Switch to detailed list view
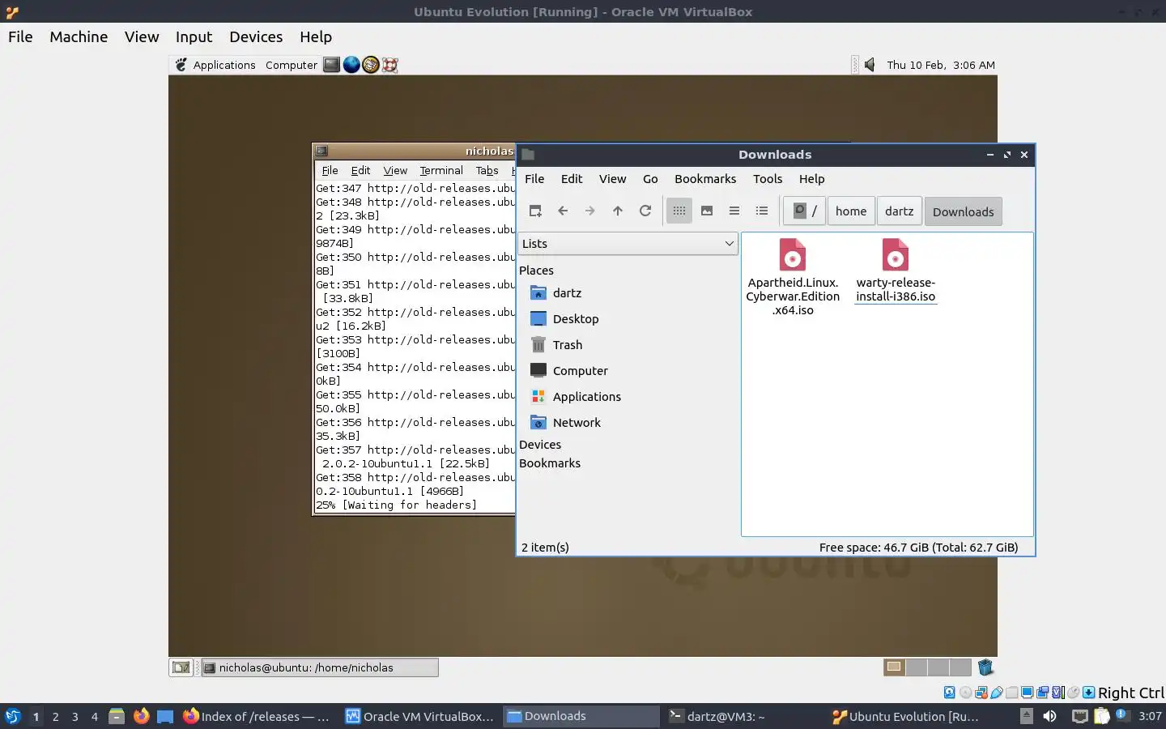Viewport: 1166px width, 729px height. tap(762, 211)
